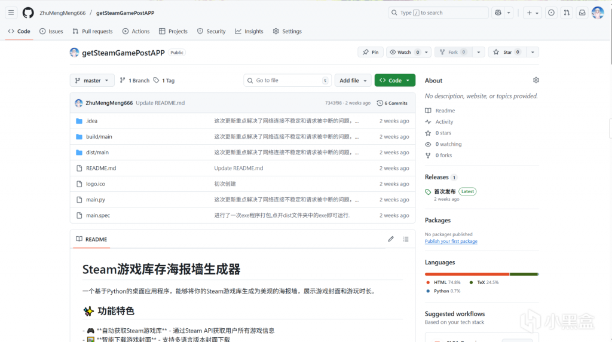Expand the Add file dropdown
This screenshot has height=342, width=612.
tap(353, 80)
